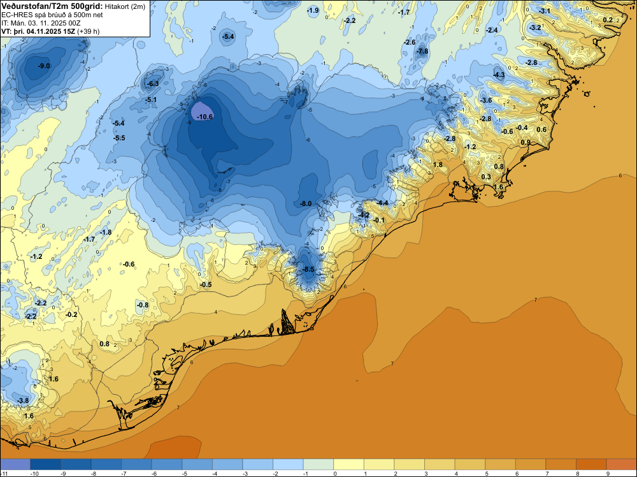The height and width of the screenshot is (477, 637).
Task: Click the -3.1 temperature value
Action: click(x=544, y=11)
